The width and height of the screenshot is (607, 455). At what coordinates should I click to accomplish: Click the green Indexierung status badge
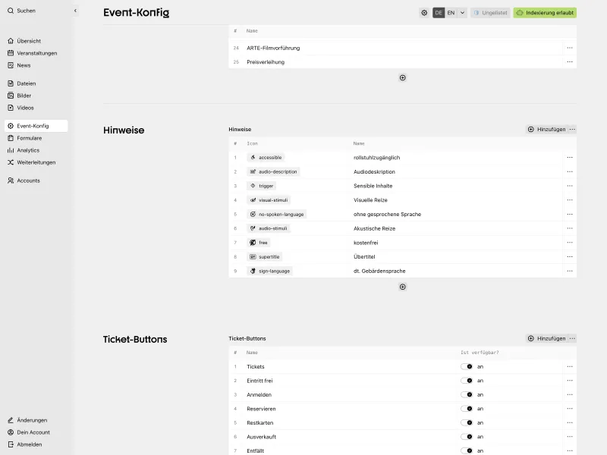click(x=545, y=13)
